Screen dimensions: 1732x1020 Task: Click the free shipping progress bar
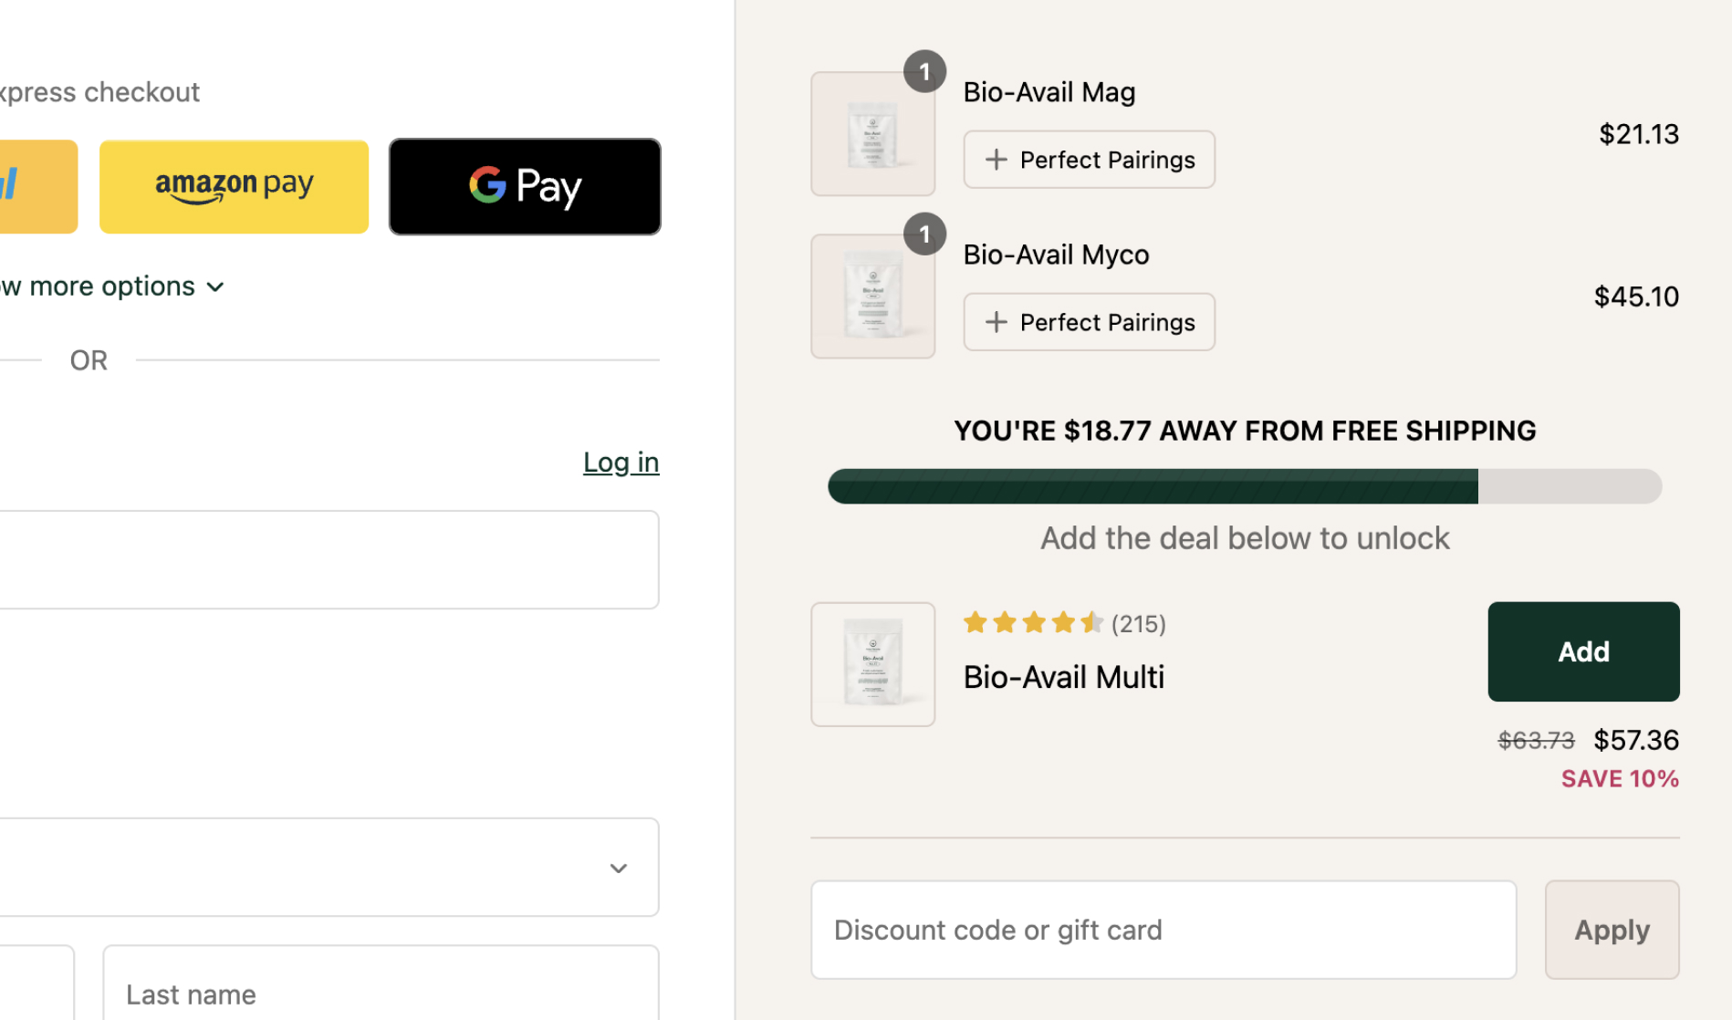pyautogui.click(x=1244, y=486)
